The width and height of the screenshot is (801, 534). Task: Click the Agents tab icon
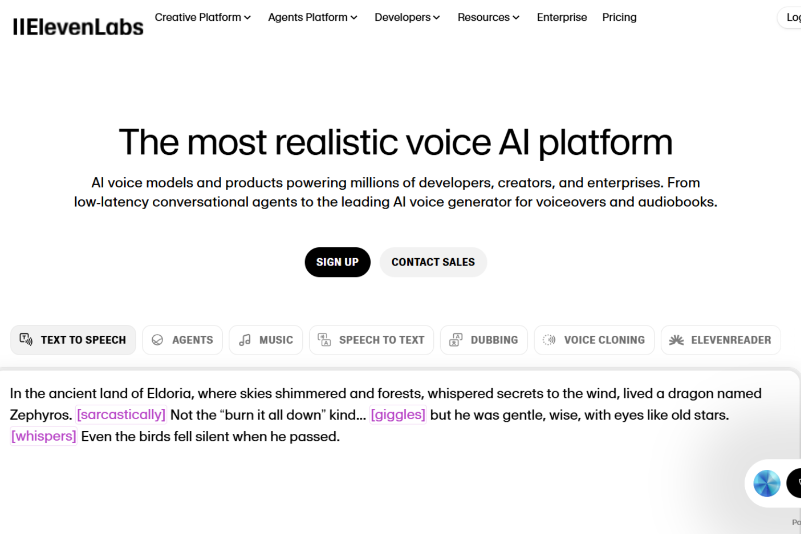pyautogui.click(x=157, y=340)
